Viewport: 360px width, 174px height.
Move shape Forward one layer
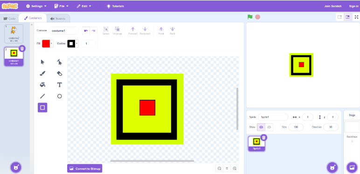click(133, 31)
